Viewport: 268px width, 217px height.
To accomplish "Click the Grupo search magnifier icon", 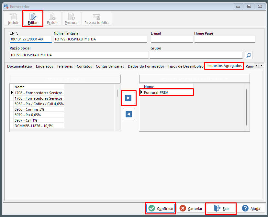I will point(249,55).
